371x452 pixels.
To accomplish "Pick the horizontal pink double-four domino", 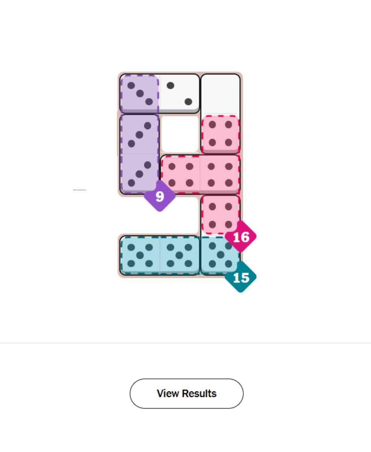I will 200,174.
